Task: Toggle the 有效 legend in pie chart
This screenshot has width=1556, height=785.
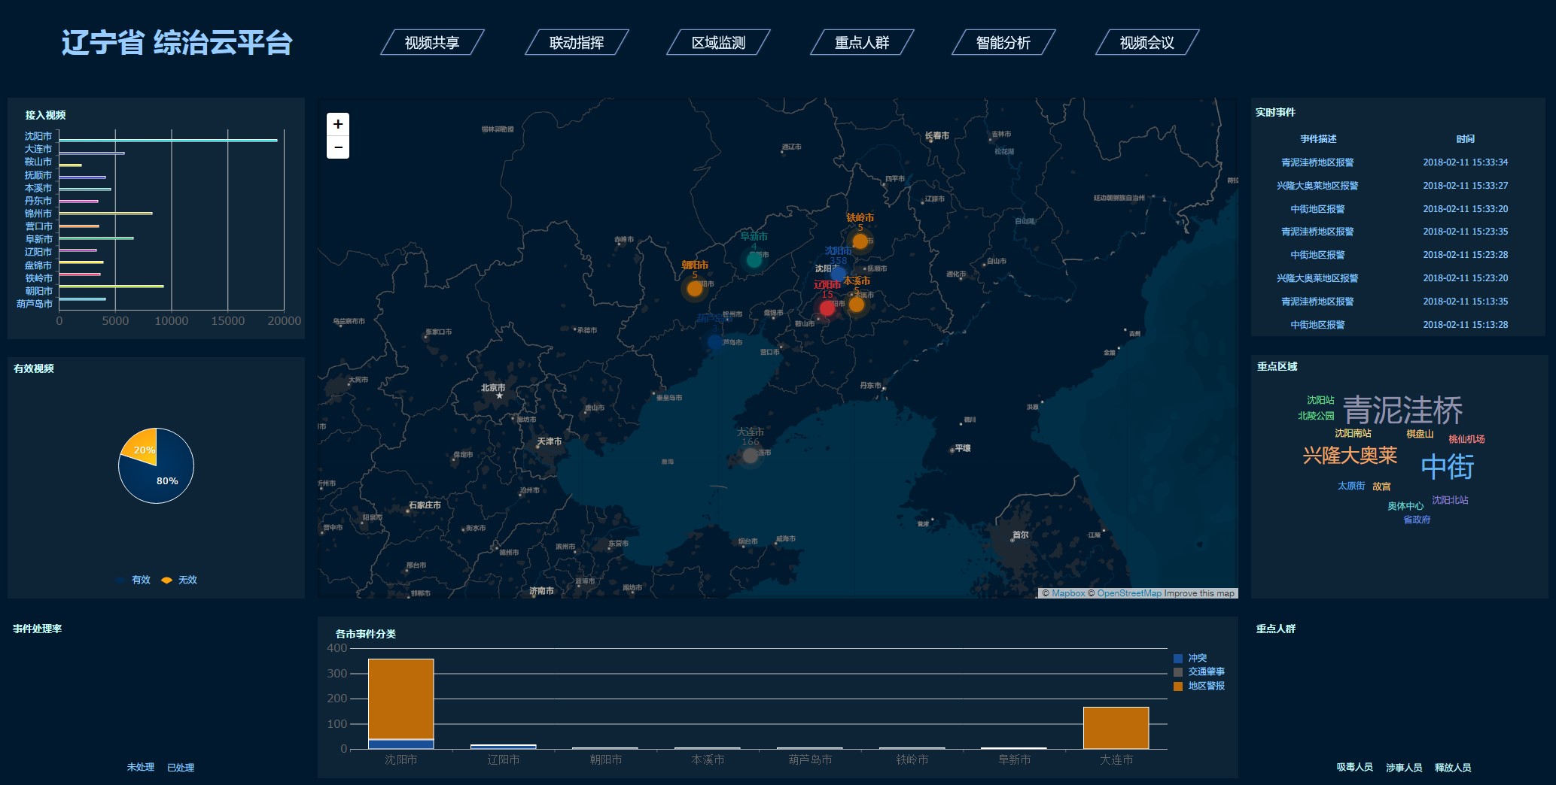Action: coord(133,580)
